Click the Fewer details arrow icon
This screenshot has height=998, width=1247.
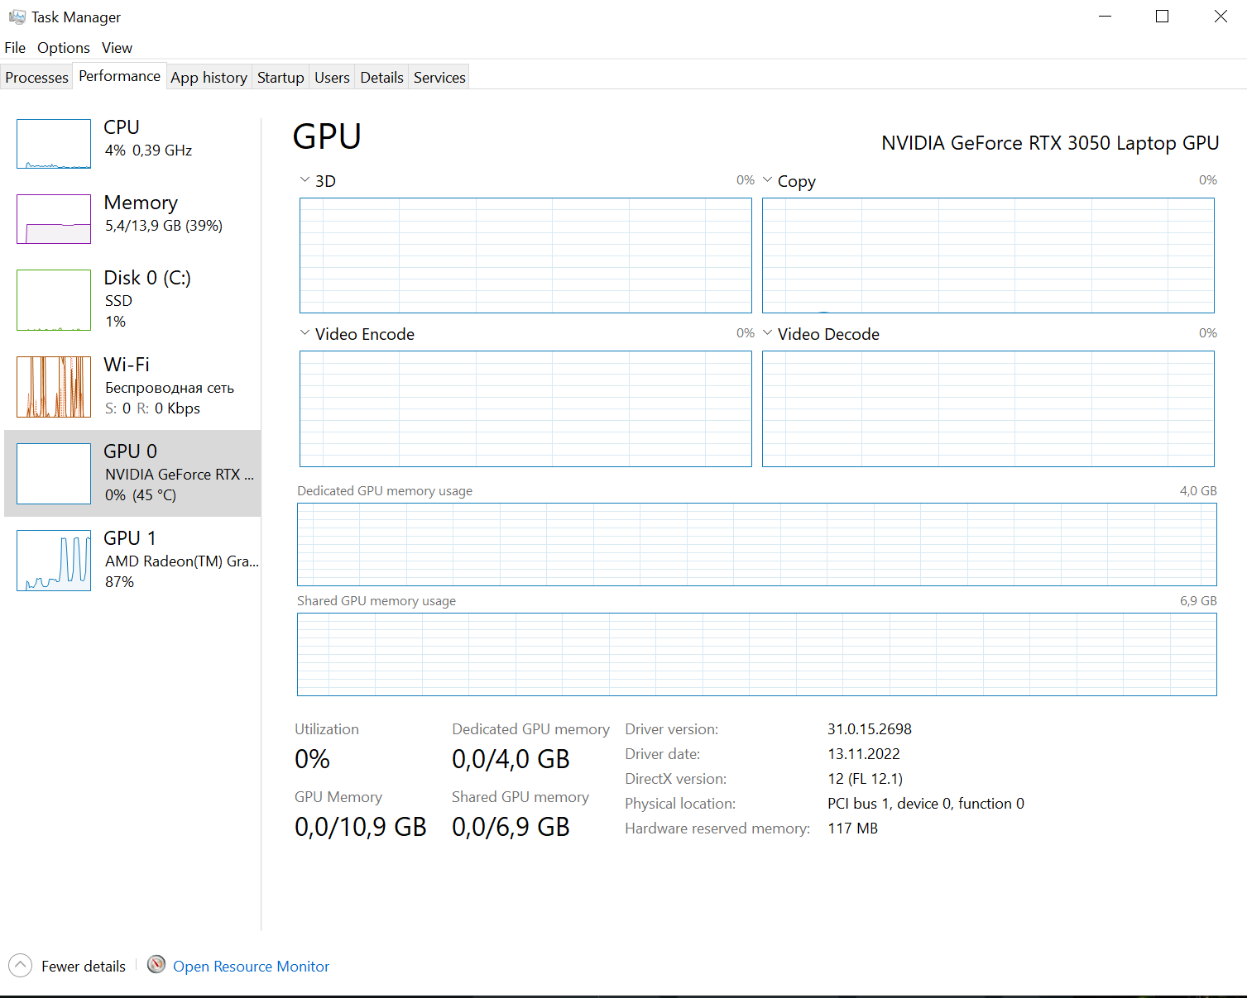click(x=20, y=966)
